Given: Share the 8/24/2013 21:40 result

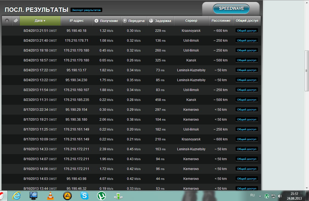Looking at the screenshot, I should [247, 41].
